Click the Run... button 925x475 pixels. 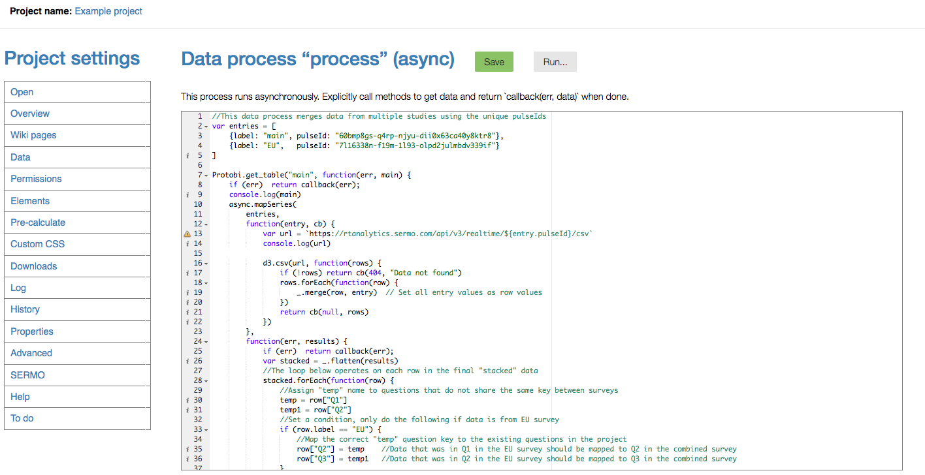(555, 62)
